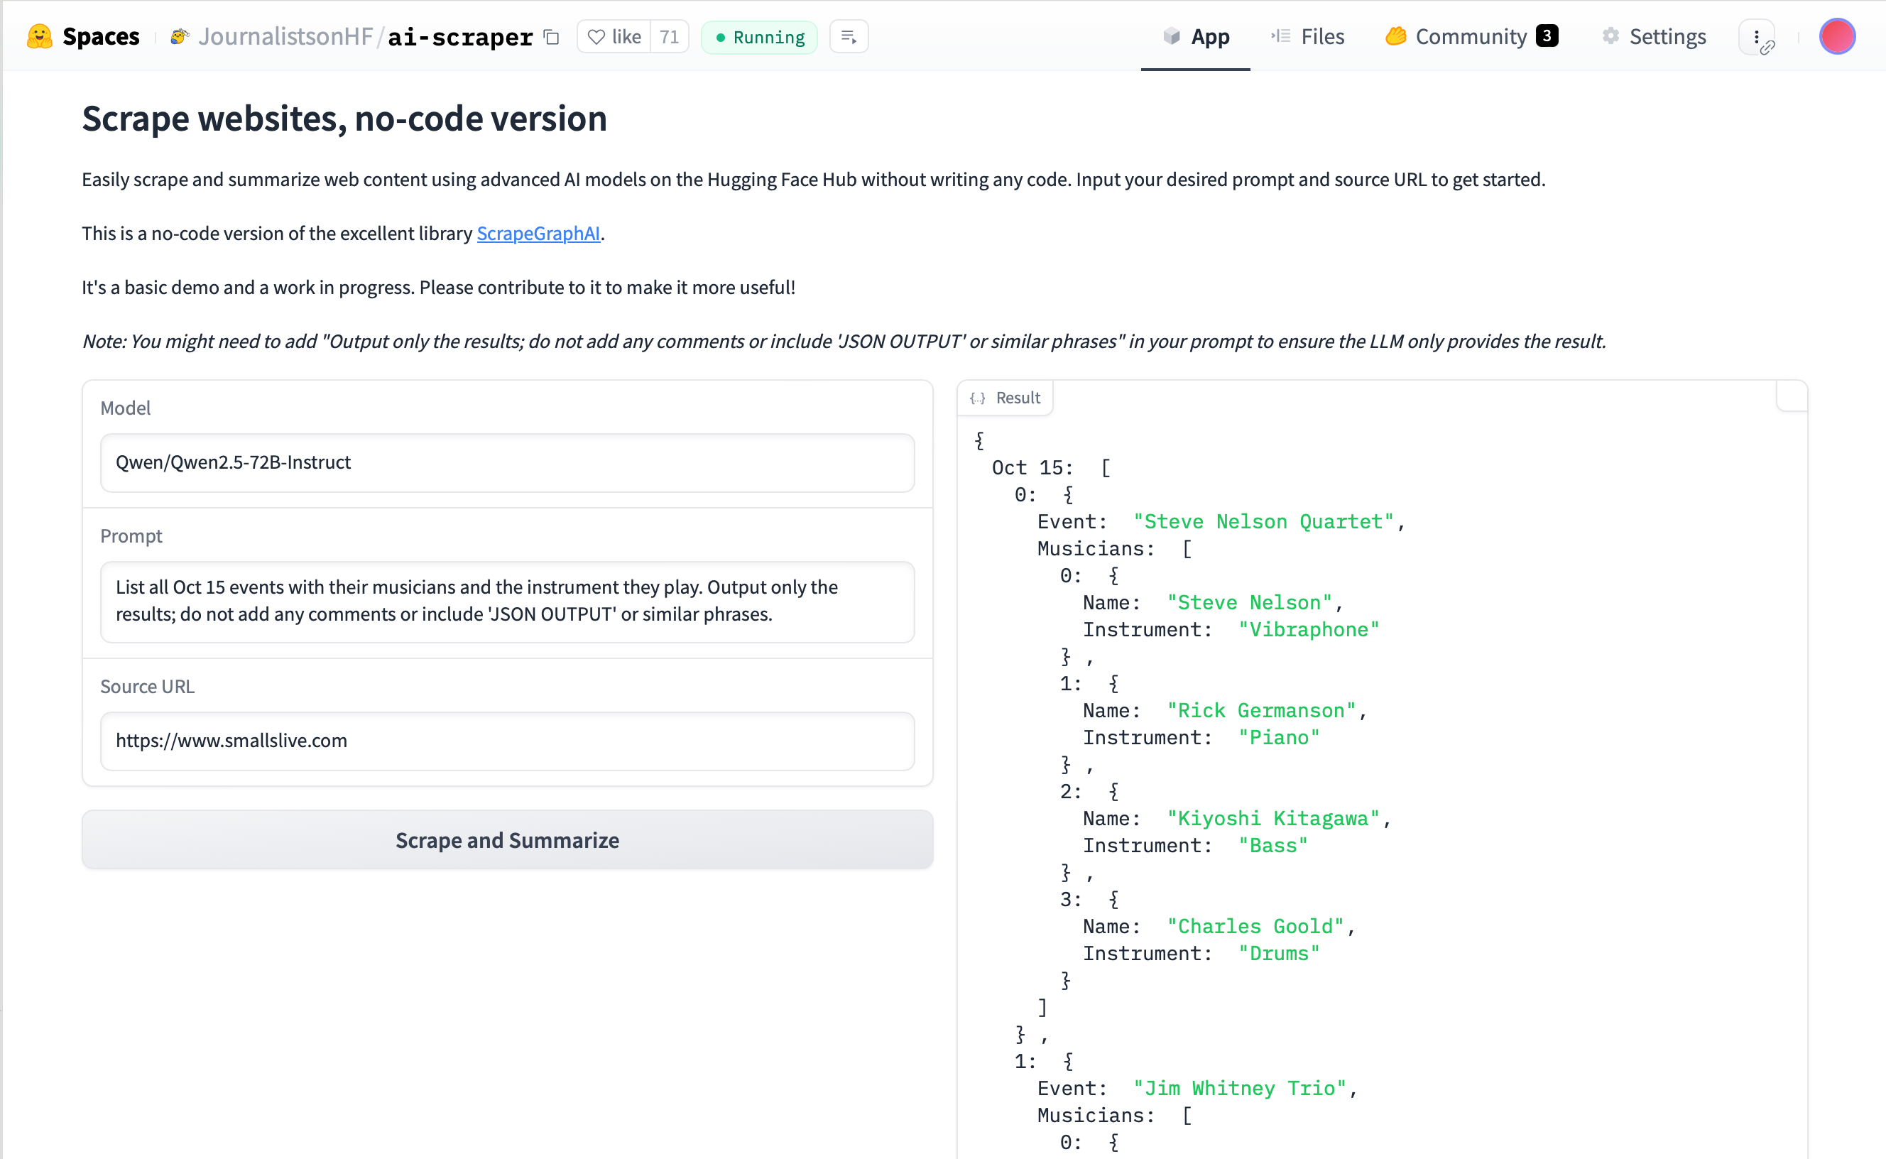This screenshot has width=1886, height=1159.
Task: Collapse the Oct 15 array in the result
Action: coord(1106,467)
